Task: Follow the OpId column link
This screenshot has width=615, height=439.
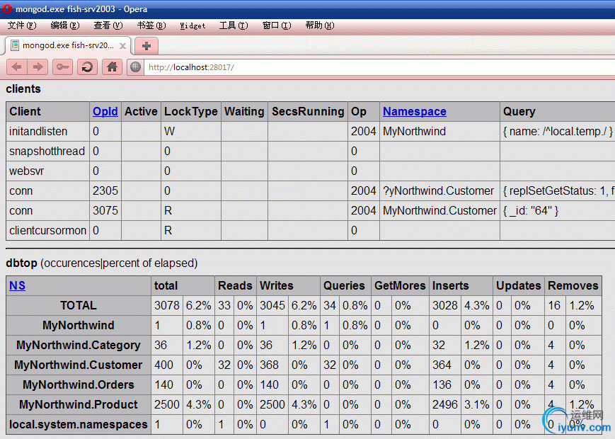Action: click(105, 111)
